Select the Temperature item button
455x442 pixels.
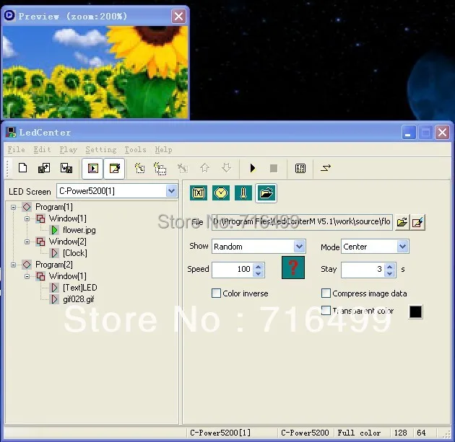tap(243, 193)
